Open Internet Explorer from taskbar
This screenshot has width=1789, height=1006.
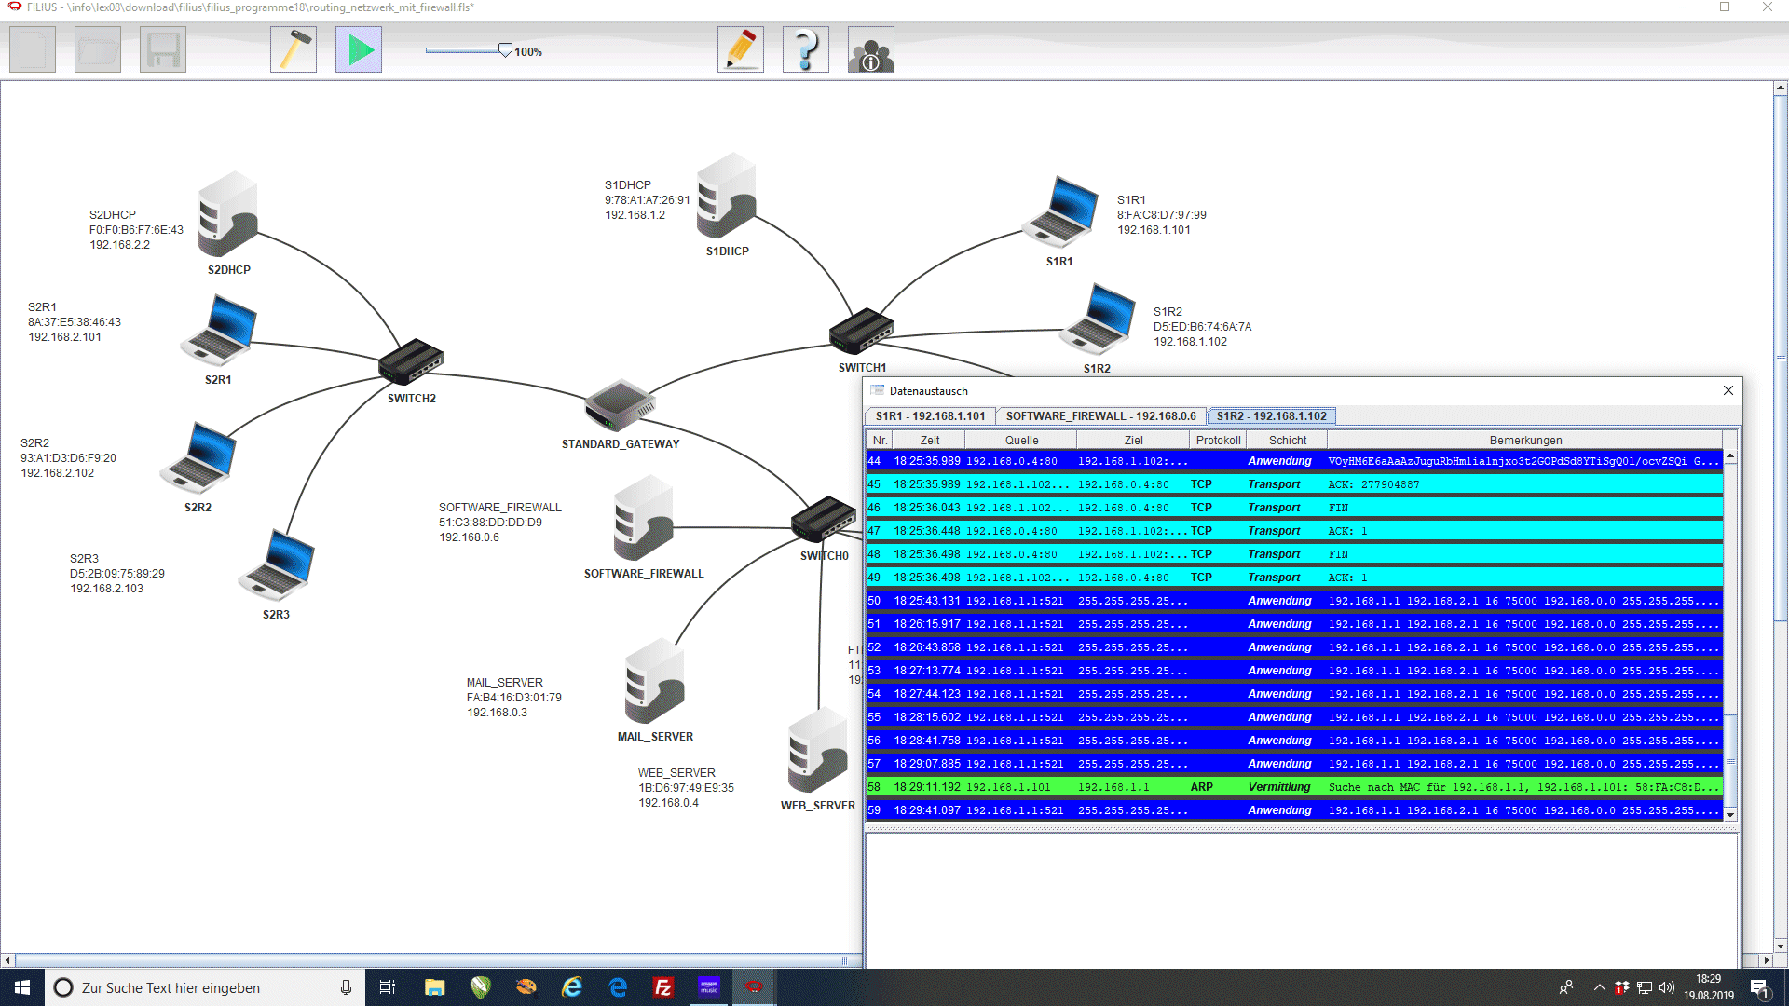pyautogui.click(x=572, y=987)
